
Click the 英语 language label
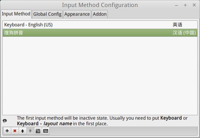(x=177, y=25)
